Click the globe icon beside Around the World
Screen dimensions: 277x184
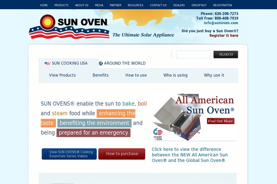click(x=101, y=63)
